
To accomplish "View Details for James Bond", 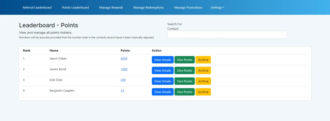I will [163, 71].
